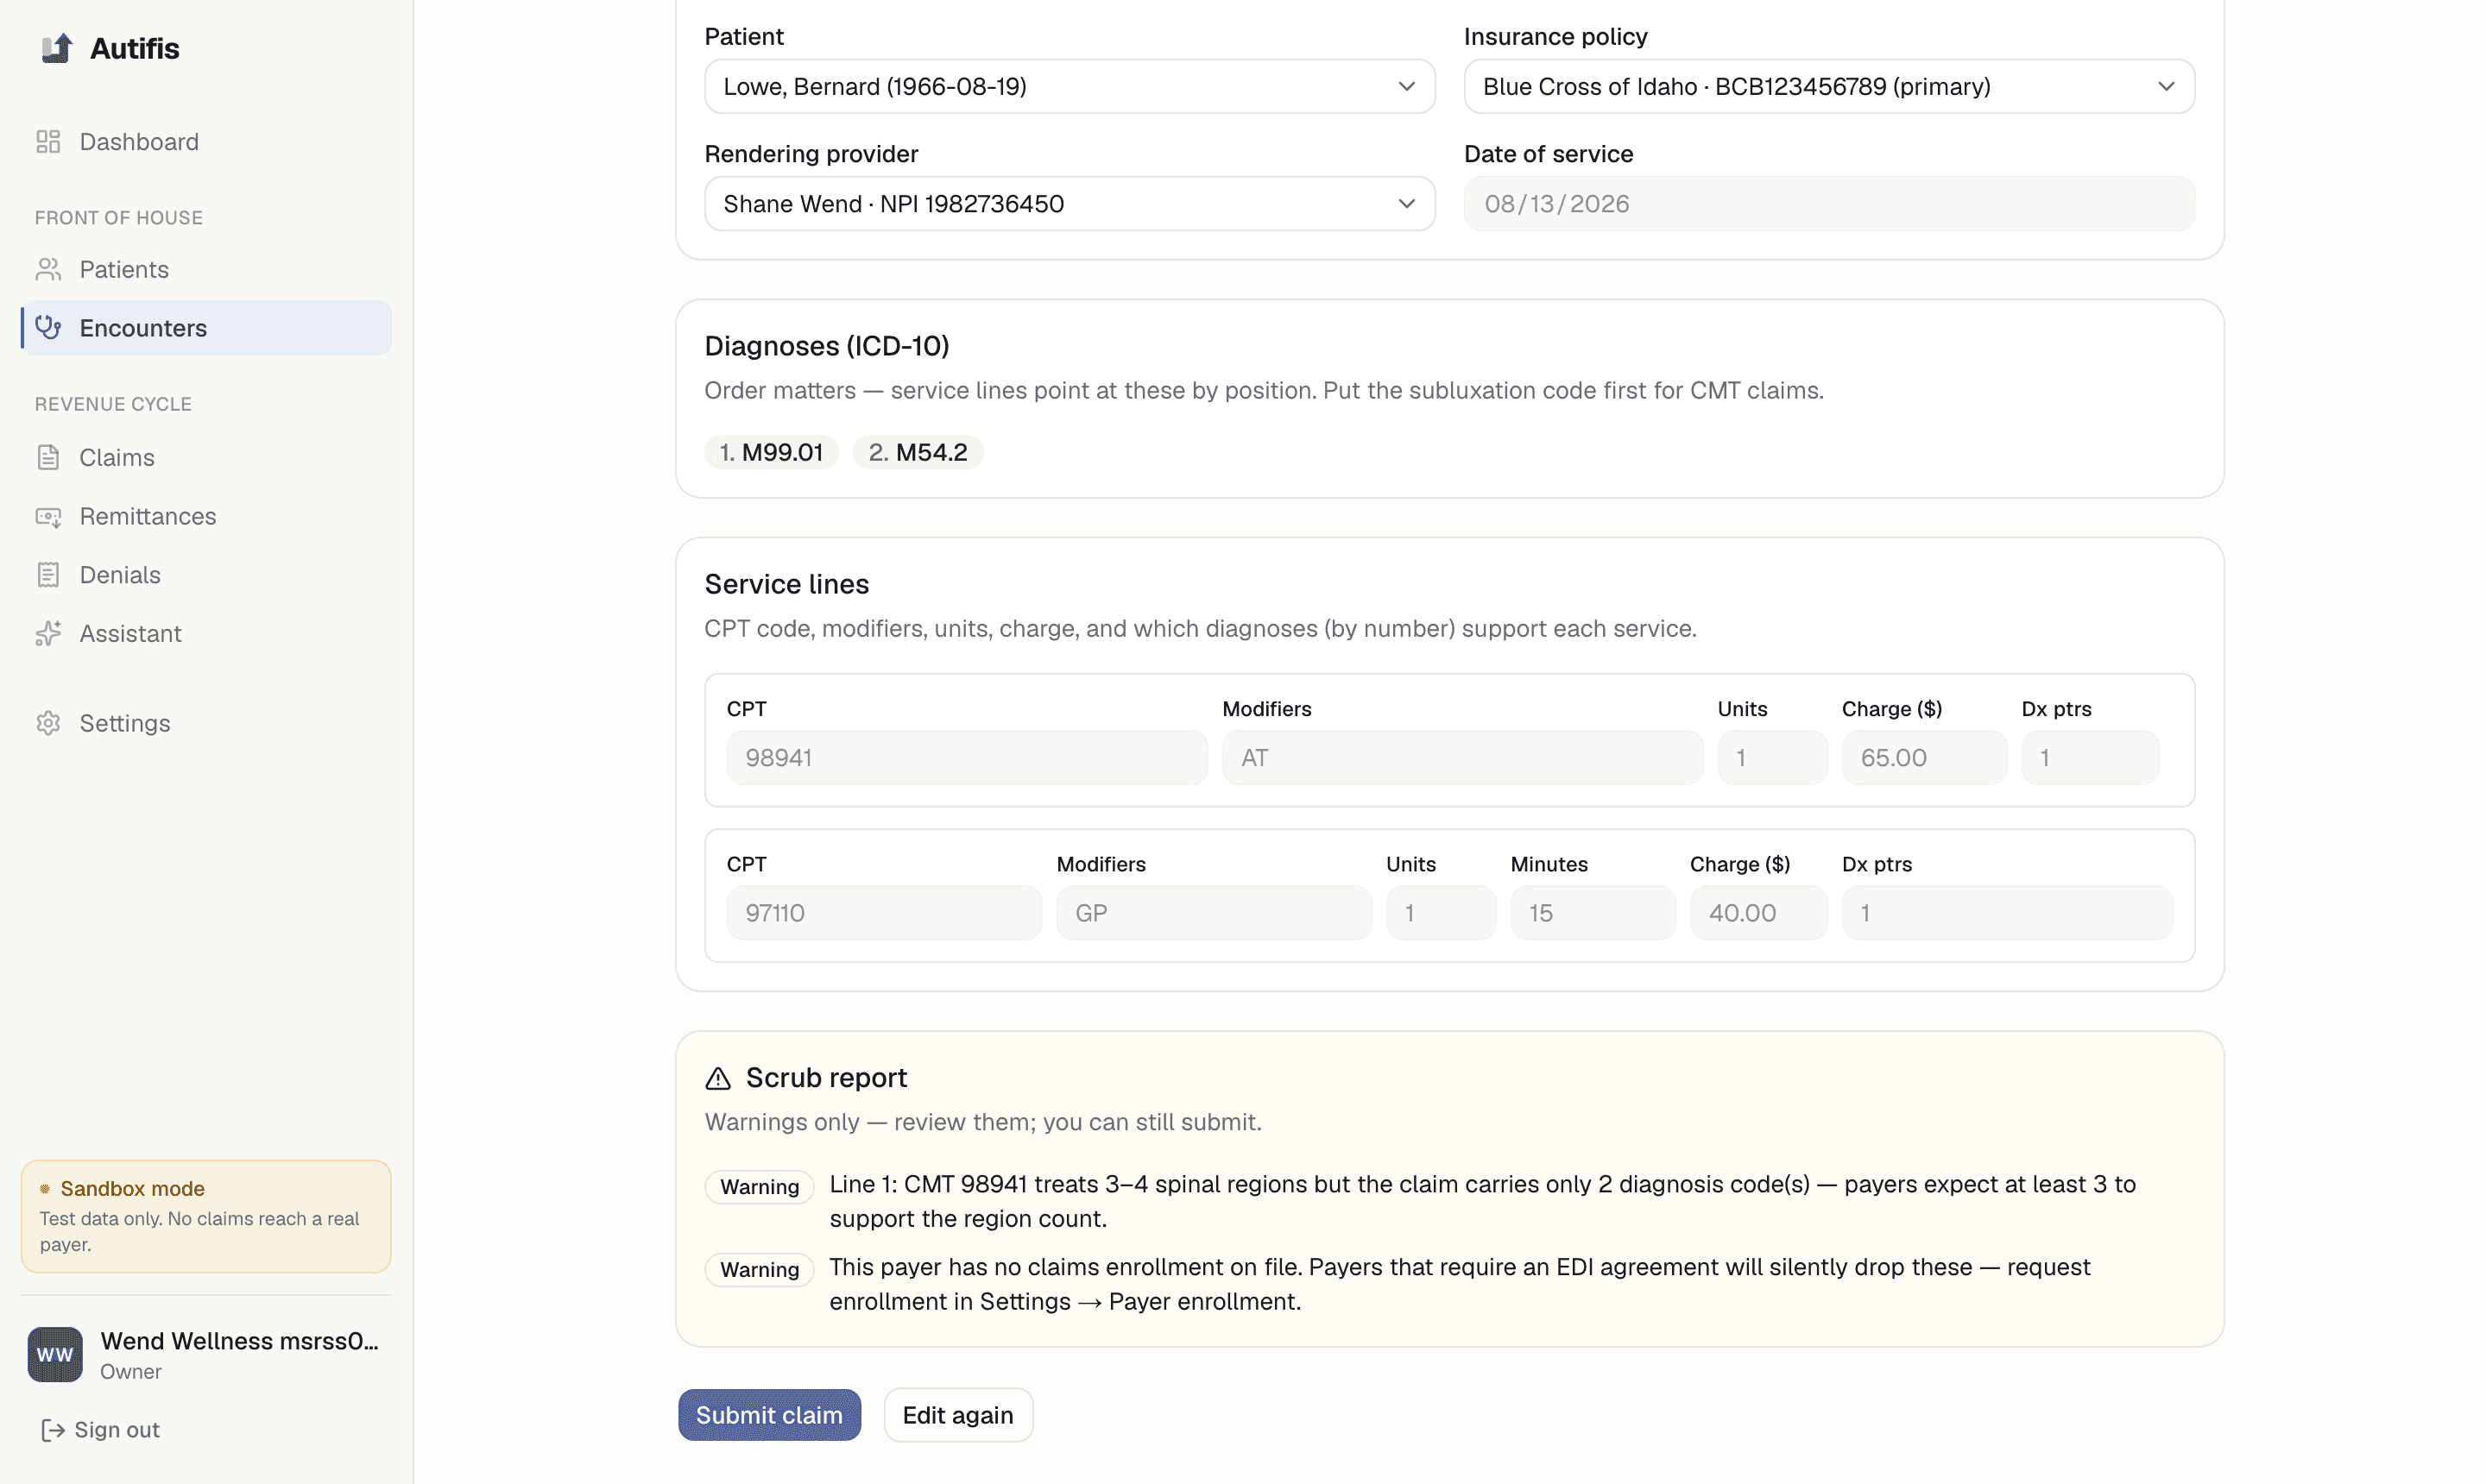Select the Denials receipt icon

coord(48,575)
